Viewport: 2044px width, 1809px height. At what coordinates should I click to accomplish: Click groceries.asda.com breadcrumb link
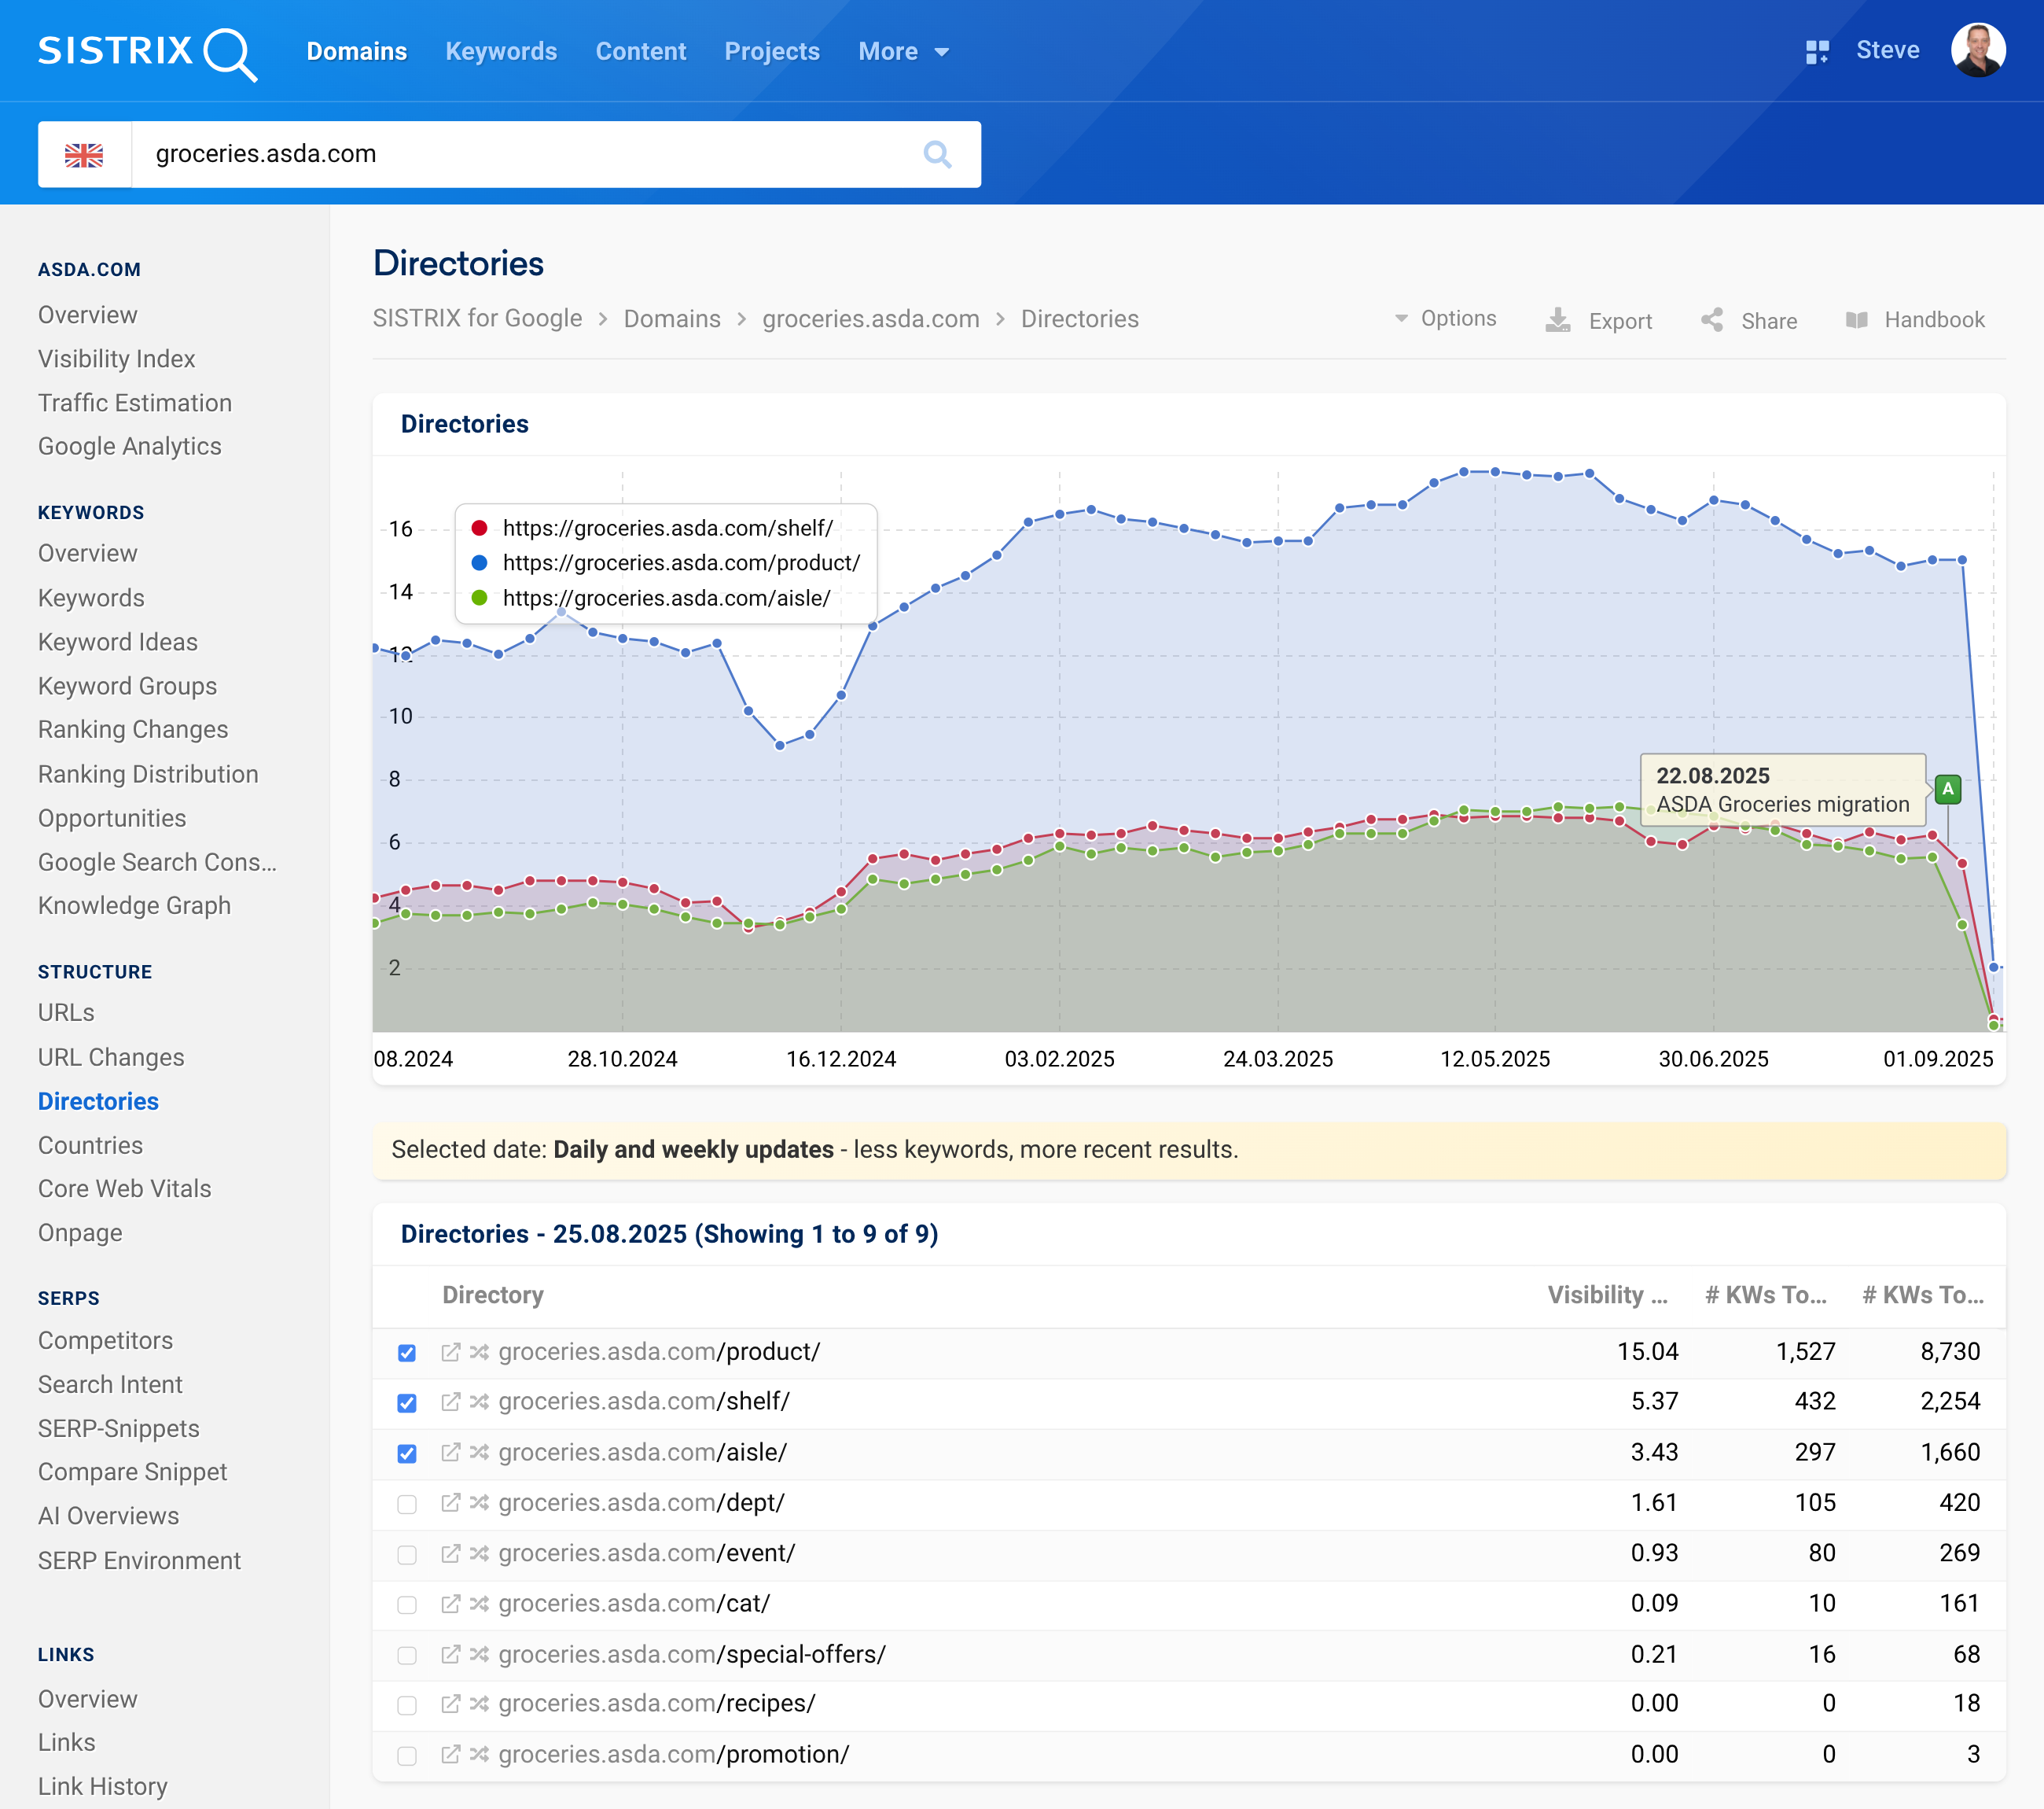coord(870,319)
